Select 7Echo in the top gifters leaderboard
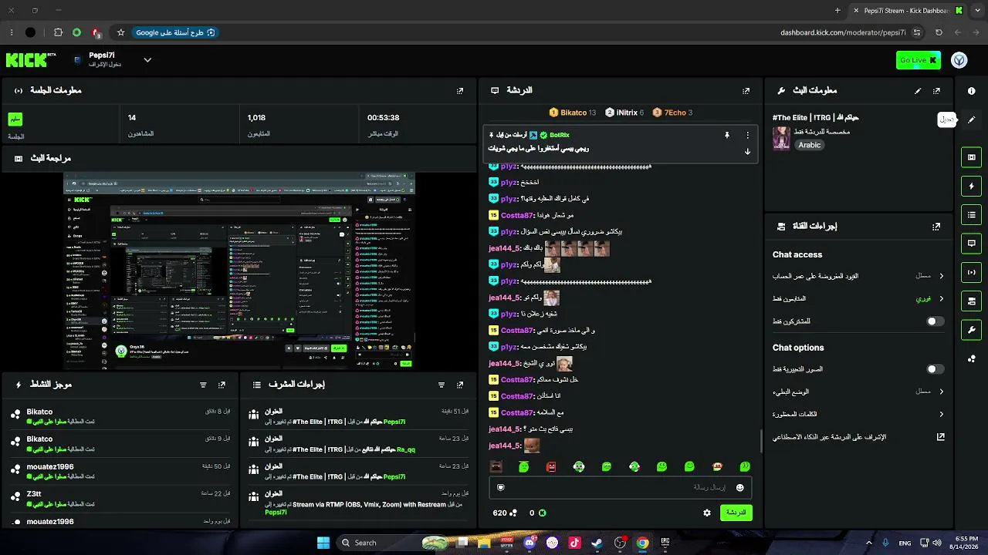988x555 pixels. [672, 113]
